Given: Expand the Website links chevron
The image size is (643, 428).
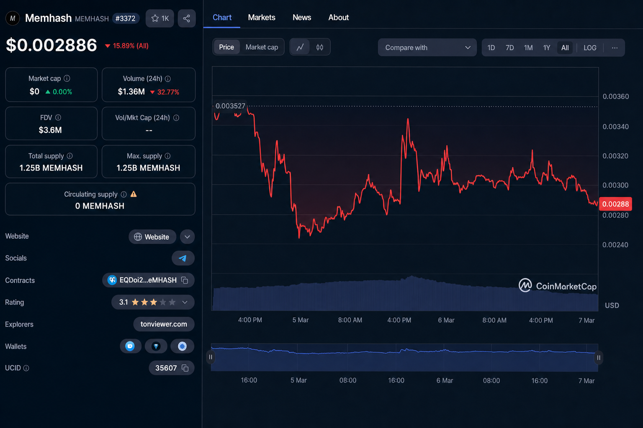Looking at the screenshot, I should (187, 237).
